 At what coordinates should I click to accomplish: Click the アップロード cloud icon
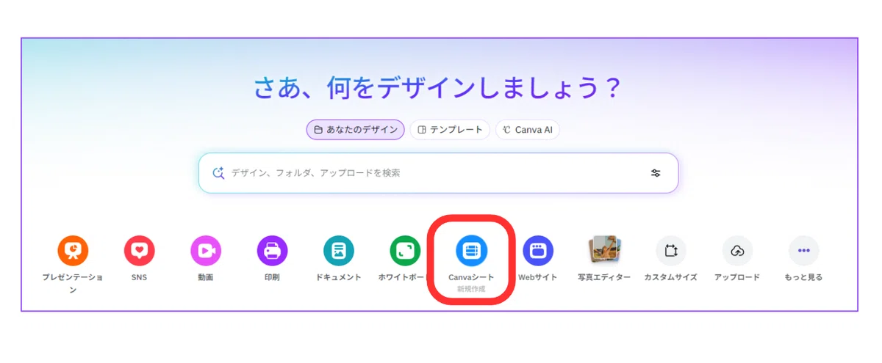click(737, 251)
